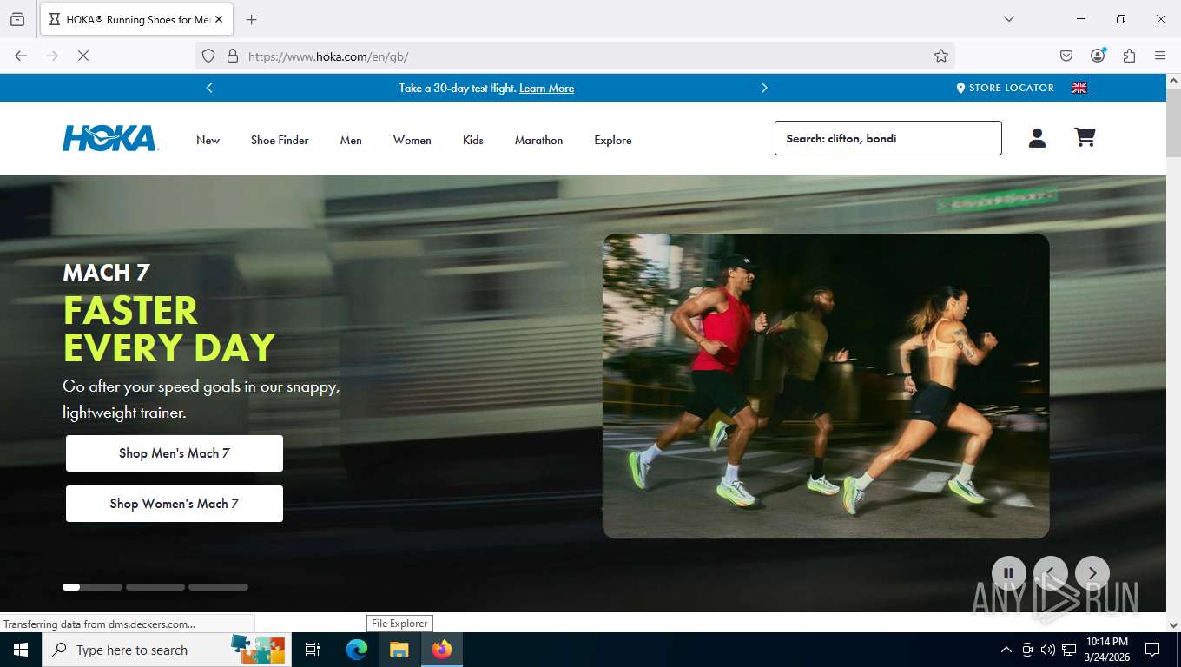The height and width of the screenshot is (667, 1181).
Task: Open the New menu
Action: (208, 140)
